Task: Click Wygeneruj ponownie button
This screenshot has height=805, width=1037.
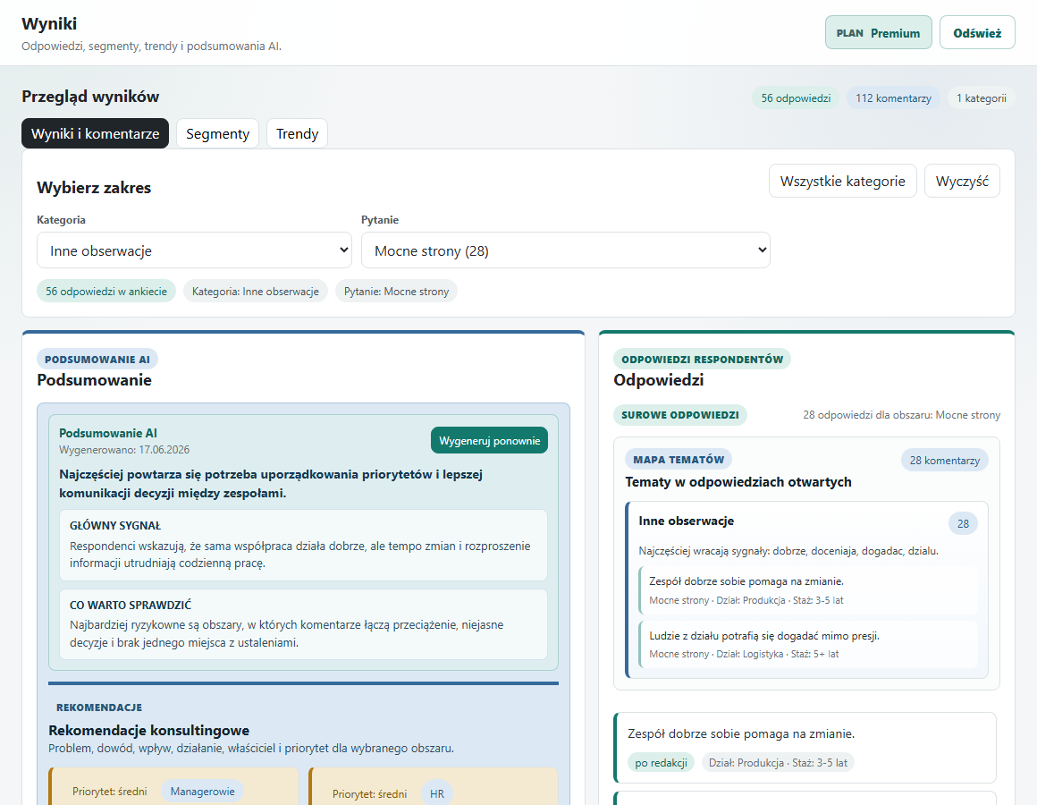Action: coord(489,441)
